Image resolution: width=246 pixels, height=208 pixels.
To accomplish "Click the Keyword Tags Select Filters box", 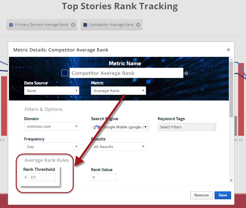I will pos(187,127).
